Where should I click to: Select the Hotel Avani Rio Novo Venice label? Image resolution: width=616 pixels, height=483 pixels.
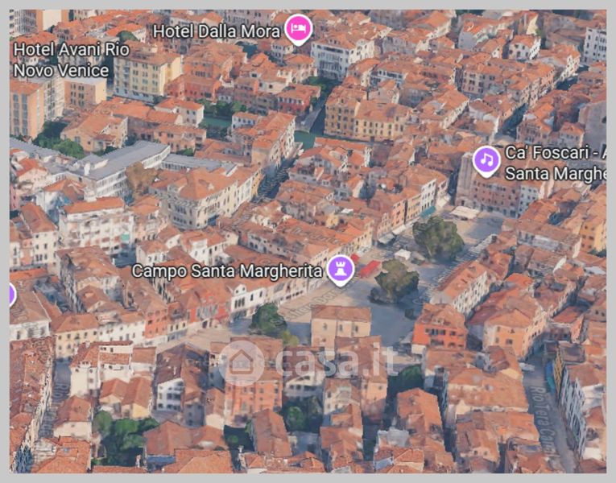(60, 60)
